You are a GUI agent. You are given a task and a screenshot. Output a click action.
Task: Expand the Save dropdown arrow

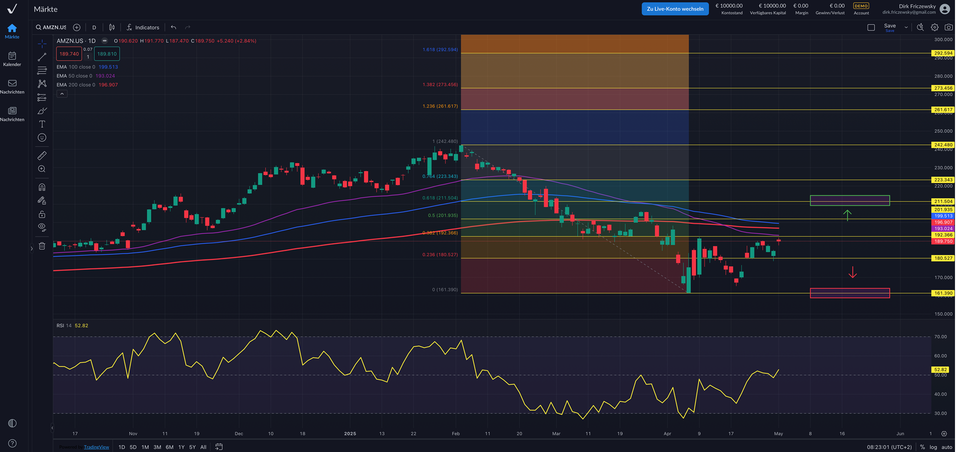(x=906, y=27)
